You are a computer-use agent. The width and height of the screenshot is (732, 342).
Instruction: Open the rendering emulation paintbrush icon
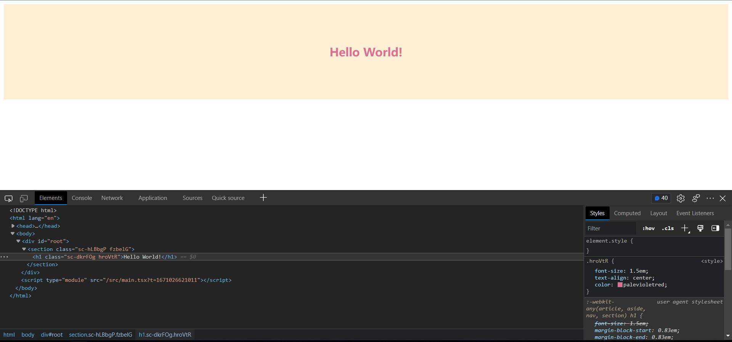[x=700, y=229]
